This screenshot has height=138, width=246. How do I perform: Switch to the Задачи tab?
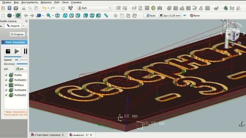tap(13, 26)
